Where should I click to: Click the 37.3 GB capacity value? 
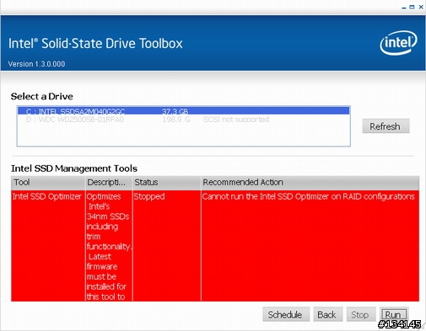point(175,111)
